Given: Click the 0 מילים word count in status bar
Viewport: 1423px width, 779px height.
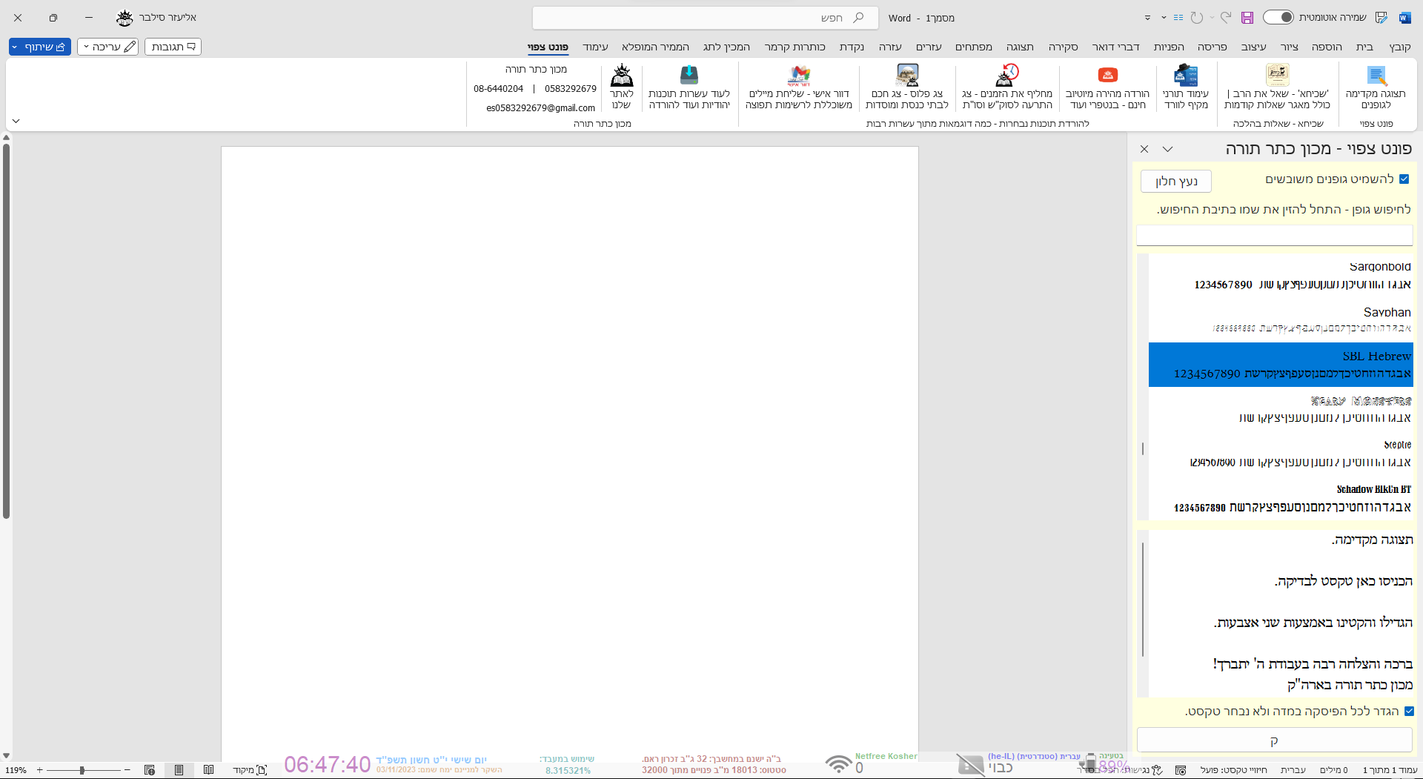Looking at the screenshot, I should point(1334,770).
